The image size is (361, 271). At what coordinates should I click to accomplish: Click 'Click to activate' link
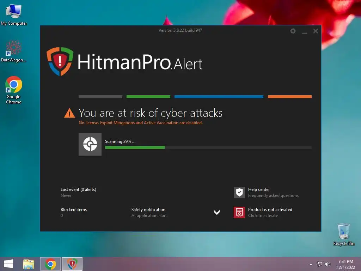tap(263, 216)
